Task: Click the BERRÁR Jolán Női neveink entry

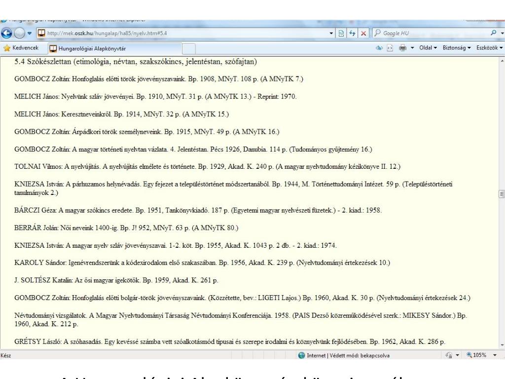Action: pyautogui.click(x=126, y=228)
